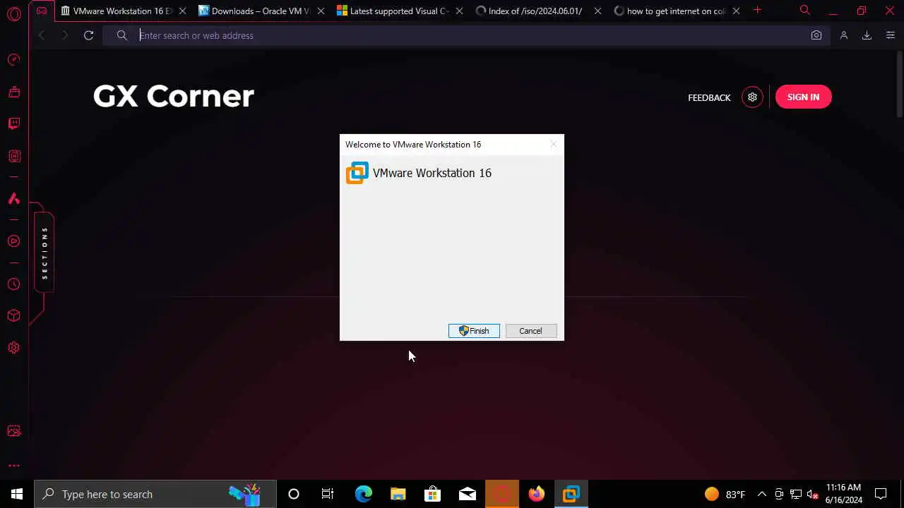Screen dimensions: 904x508
Task: Open the profile account icon in toolbar
Action: [843, 35]
